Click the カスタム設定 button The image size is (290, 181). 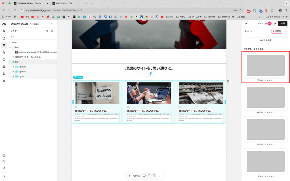(x=266, y=40)
